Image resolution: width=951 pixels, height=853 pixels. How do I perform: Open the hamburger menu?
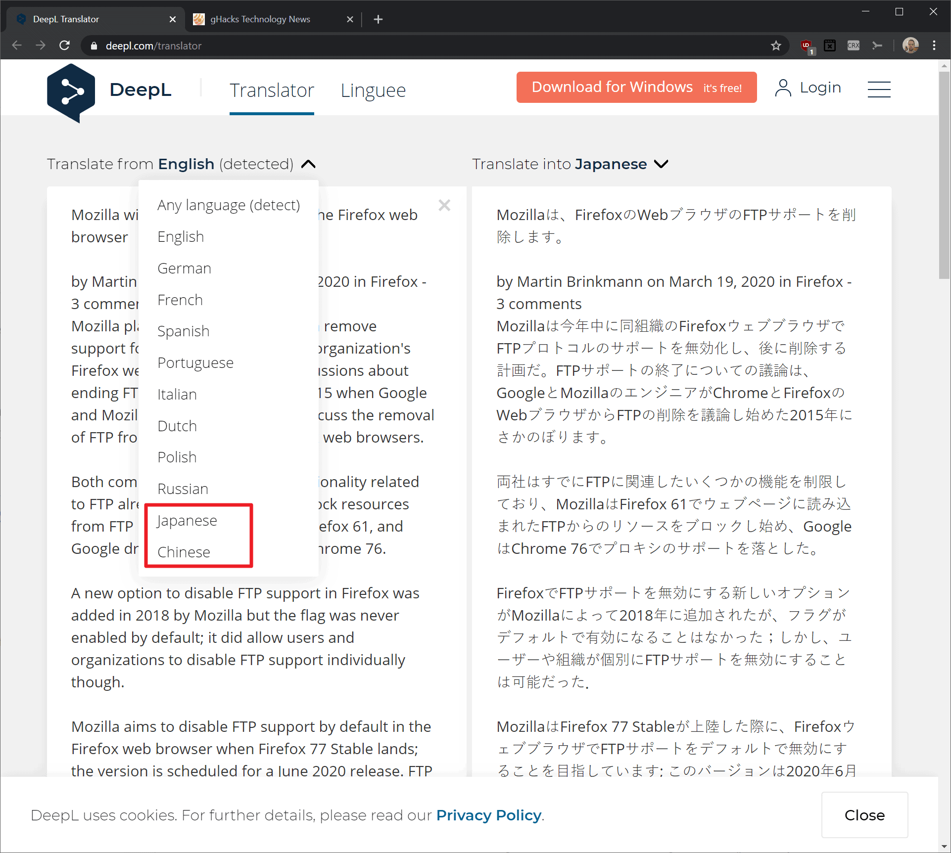coord(879,89)
